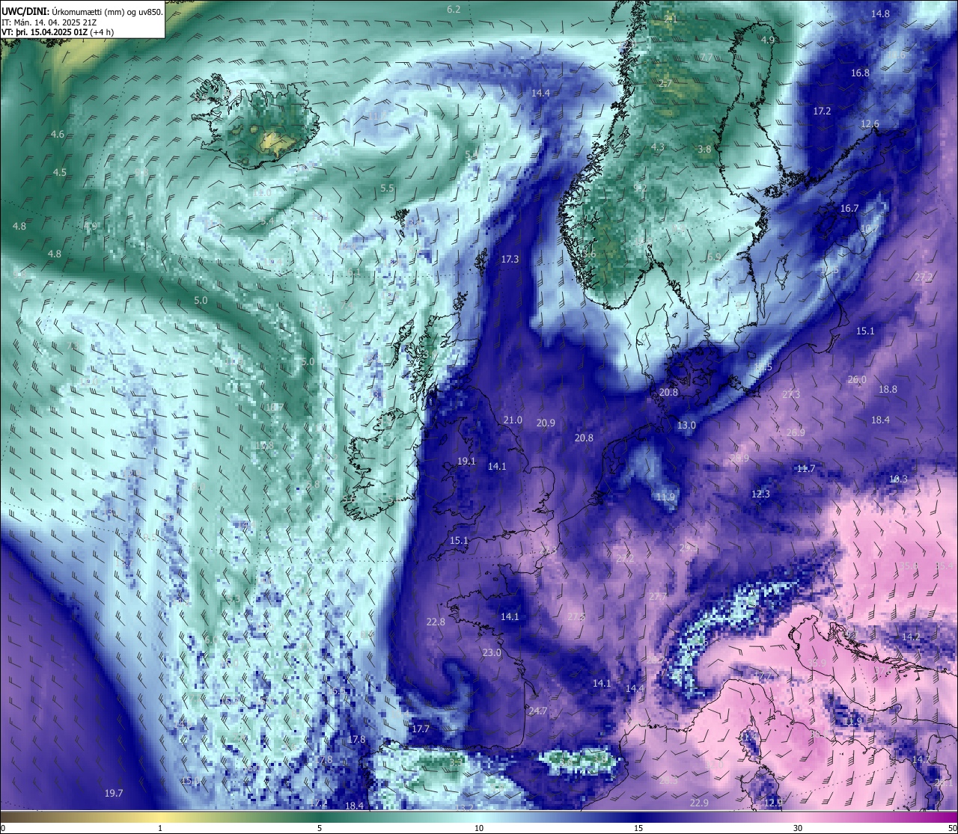Click the 18.8 value label

pos(888,390)
